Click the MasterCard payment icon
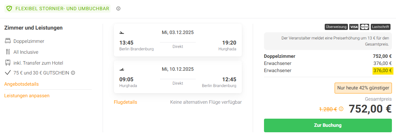Screen dimensions: 396x136 pos(364,27)
